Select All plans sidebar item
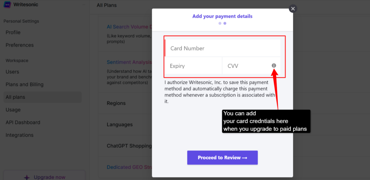This screenshot has width=370, height=180. click(x=43, y=97)
